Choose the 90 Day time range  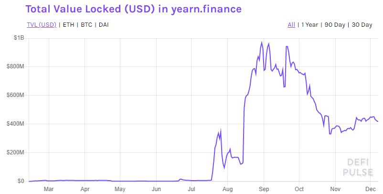coord(335,25)
